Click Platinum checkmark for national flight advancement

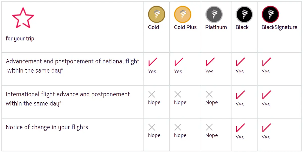pos(210,62)
